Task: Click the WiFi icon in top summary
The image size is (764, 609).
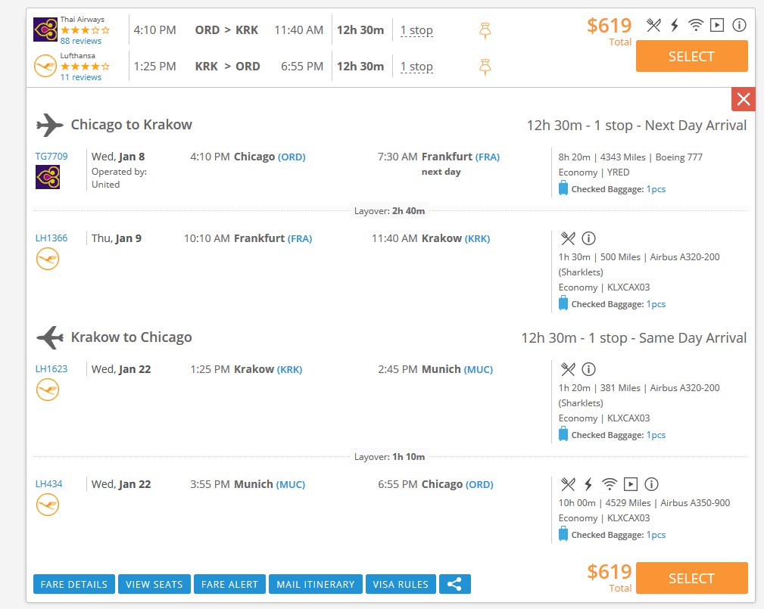Action: (696, 25)
